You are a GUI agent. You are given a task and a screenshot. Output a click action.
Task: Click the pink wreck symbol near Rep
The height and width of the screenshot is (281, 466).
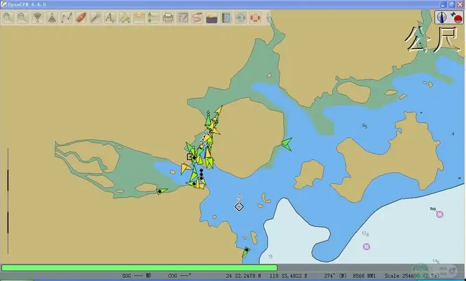[439, 214]
